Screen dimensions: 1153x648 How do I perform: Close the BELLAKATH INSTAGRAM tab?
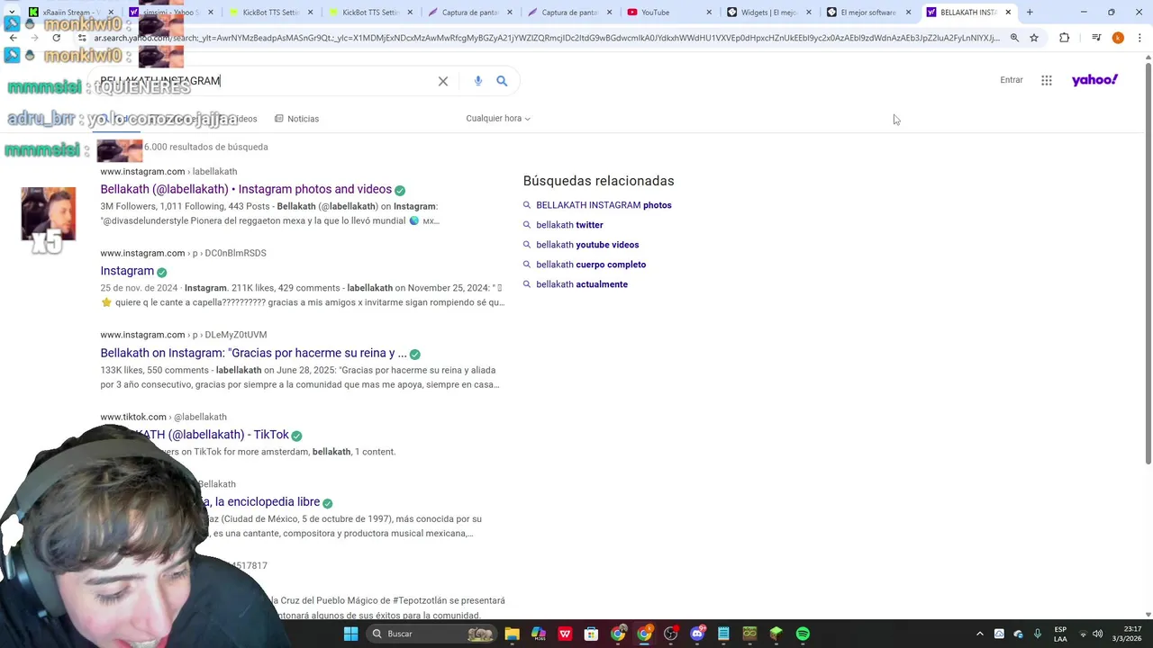point(1008,13)
